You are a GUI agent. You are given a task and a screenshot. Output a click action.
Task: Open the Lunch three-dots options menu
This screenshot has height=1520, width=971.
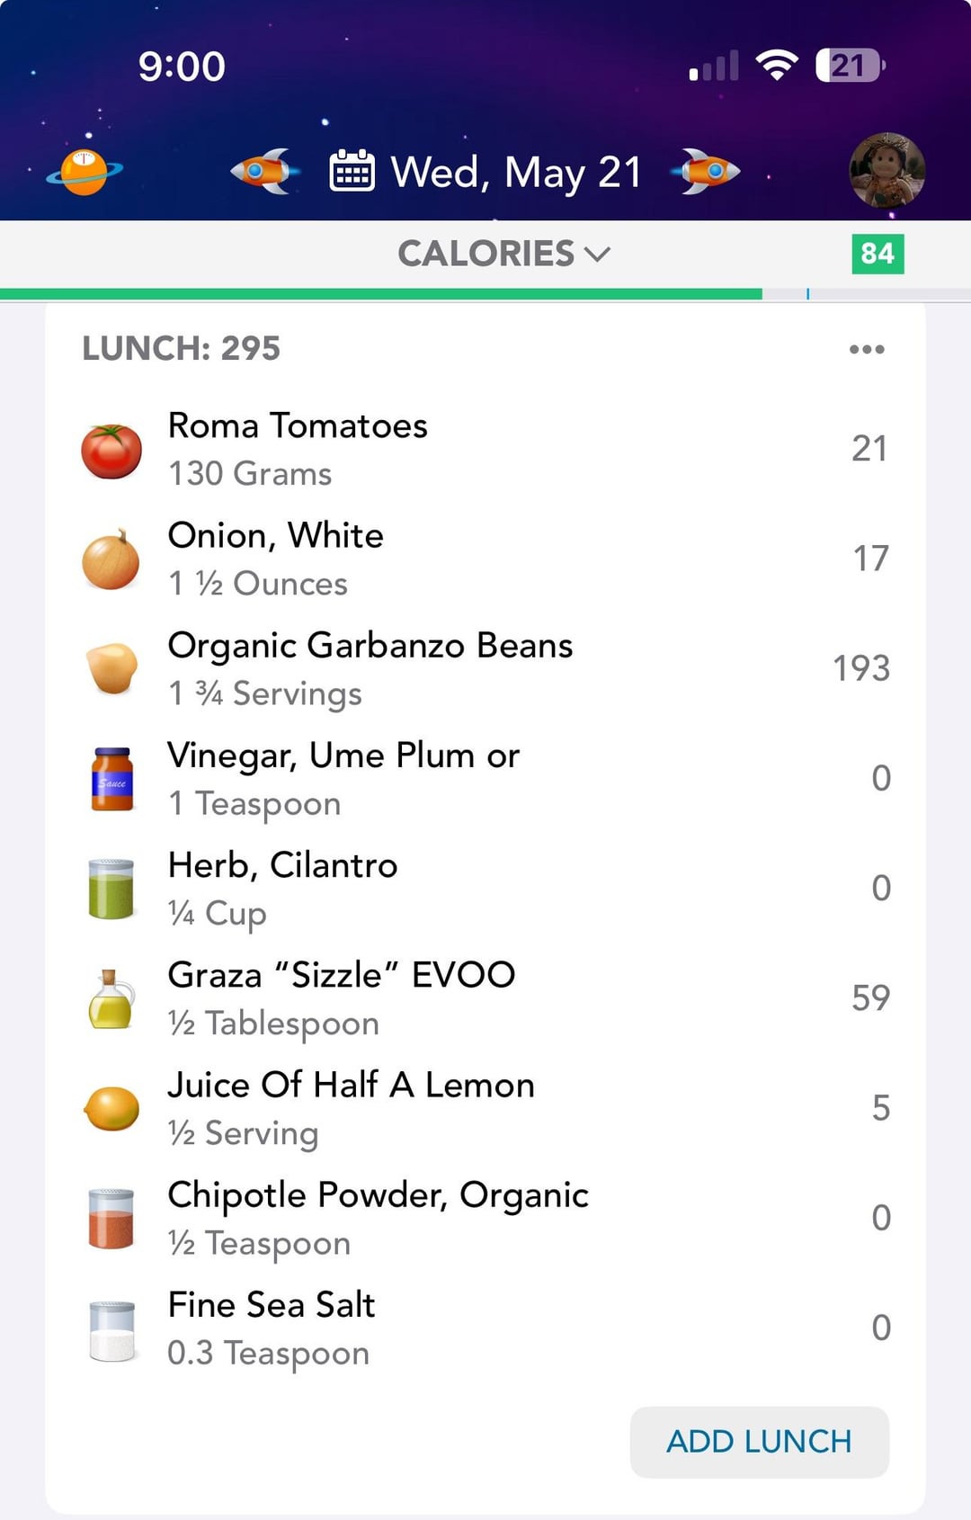867,349
